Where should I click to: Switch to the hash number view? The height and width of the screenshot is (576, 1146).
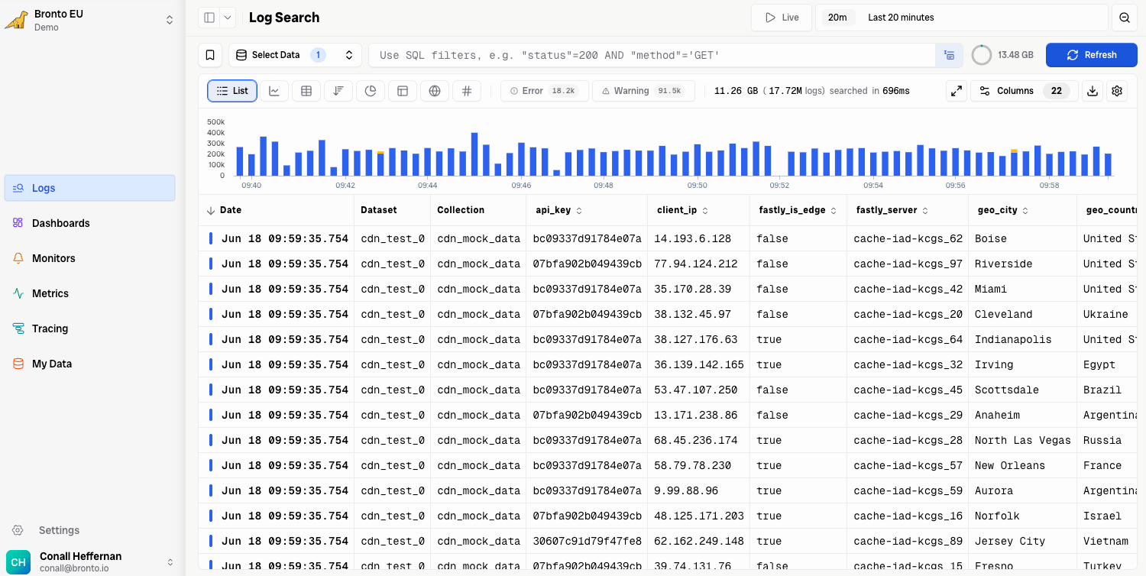(467, 91)
